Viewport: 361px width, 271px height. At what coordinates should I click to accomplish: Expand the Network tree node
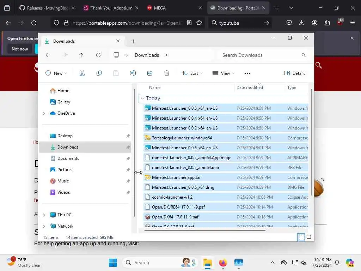pyautogui.click(x=44, y=226)
